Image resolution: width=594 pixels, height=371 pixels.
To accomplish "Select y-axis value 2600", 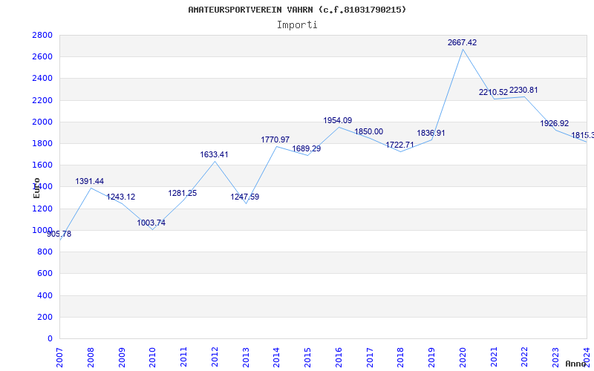I will pyautogui.click(x=42, y=57).
